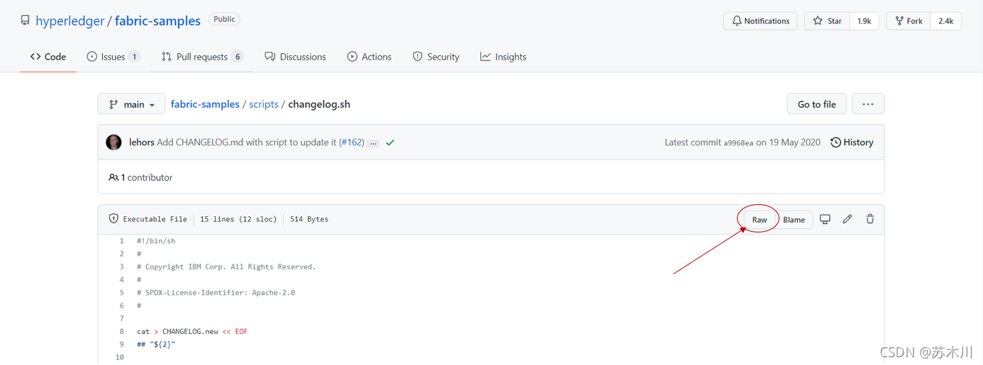The height and width of the screenshot is (365, 983).
Task: Open the main branch dropdown
Action: click(131, 104)
